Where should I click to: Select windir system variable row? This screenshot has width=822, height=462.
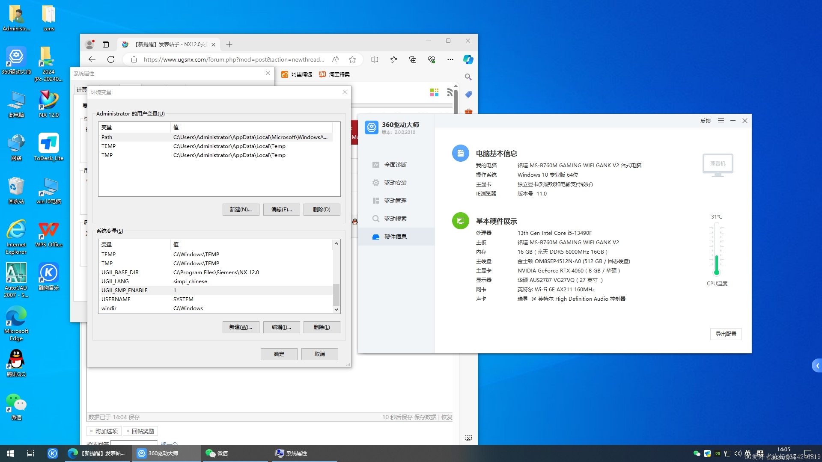point(215,308)
